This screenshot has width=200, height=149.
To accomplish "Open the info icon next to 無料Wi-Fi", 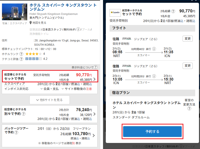I will tap(78, 29).
